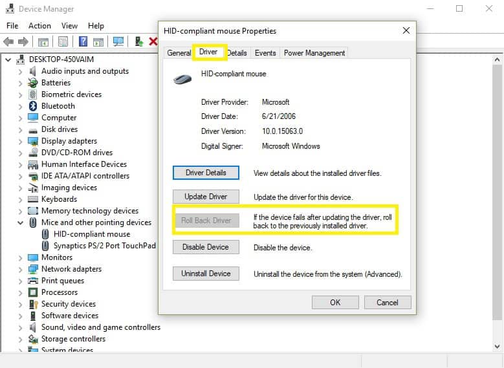Click the Help toolbar icon
Image resolution: width=504 pixels, height=368 pixels.
[x=83, y=41]
